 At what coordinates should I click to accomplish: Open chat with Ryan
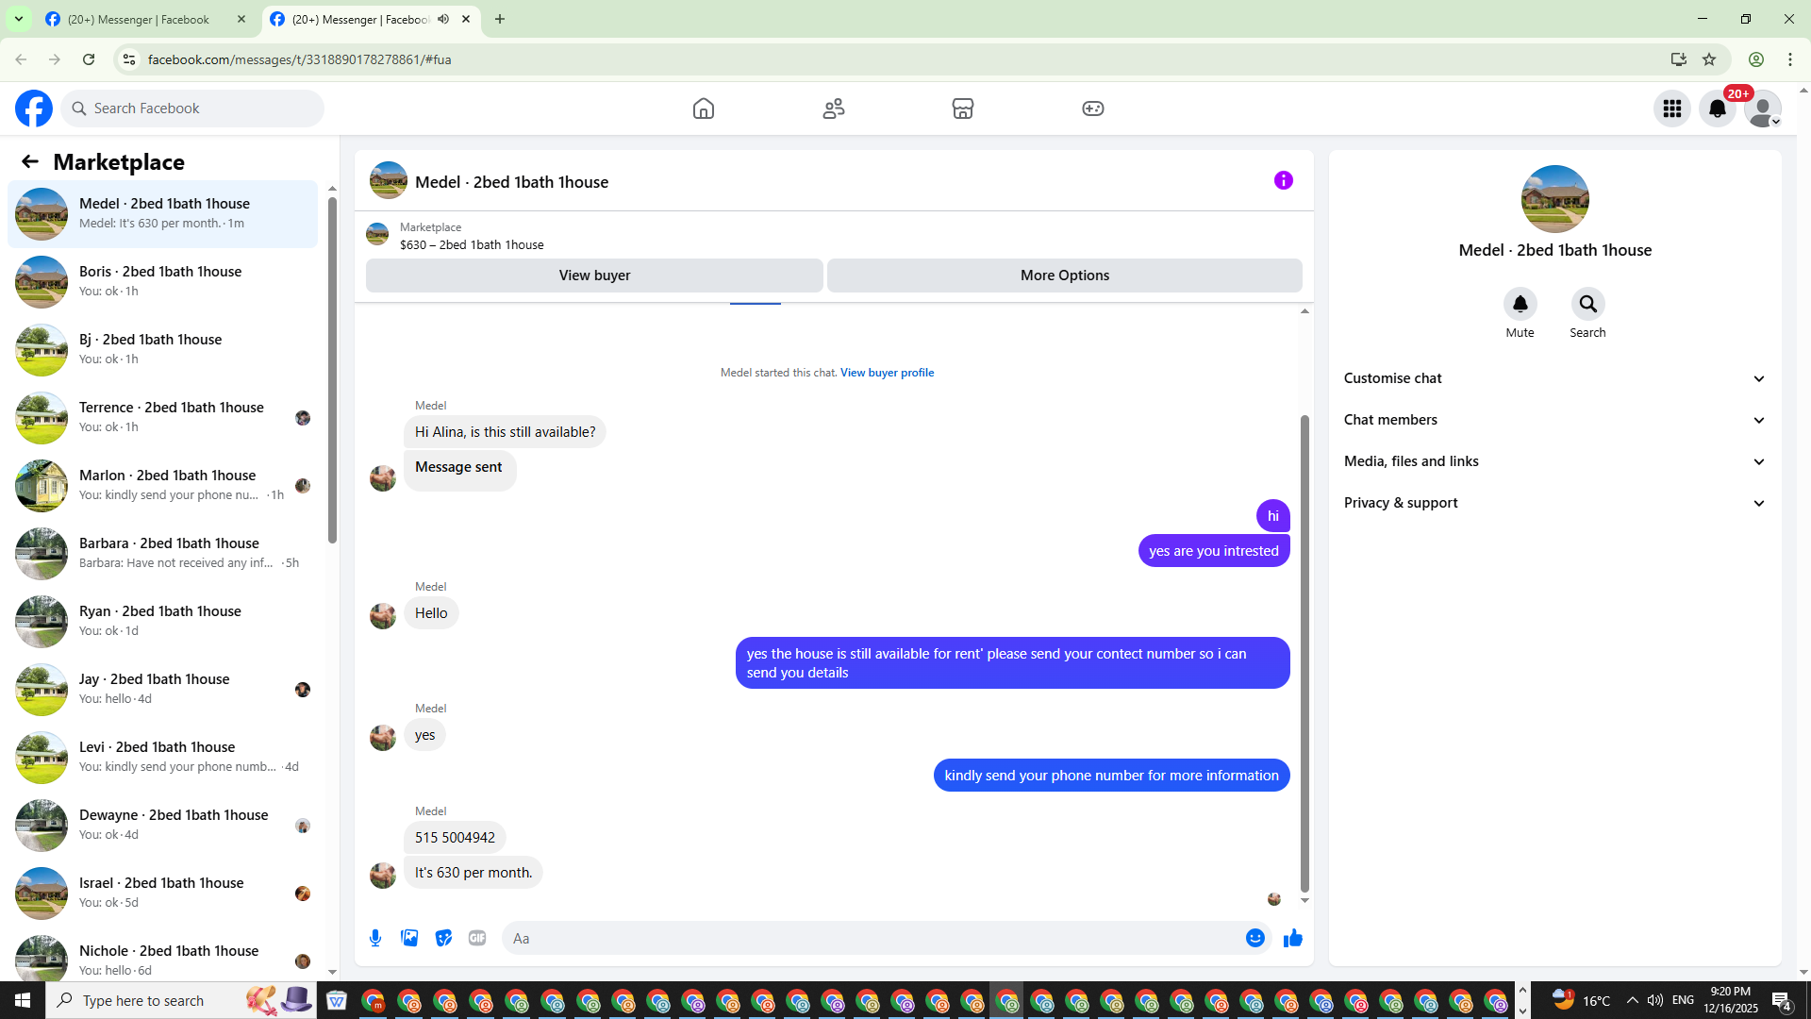pyautogui.click(x=163, y=622)
